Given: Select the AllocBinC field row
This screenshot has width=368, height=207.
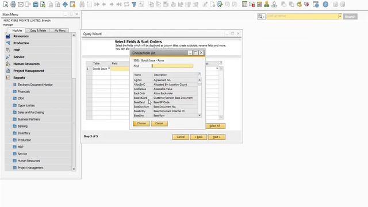Looking at the screenshot, I should click(x=166, y=85).
